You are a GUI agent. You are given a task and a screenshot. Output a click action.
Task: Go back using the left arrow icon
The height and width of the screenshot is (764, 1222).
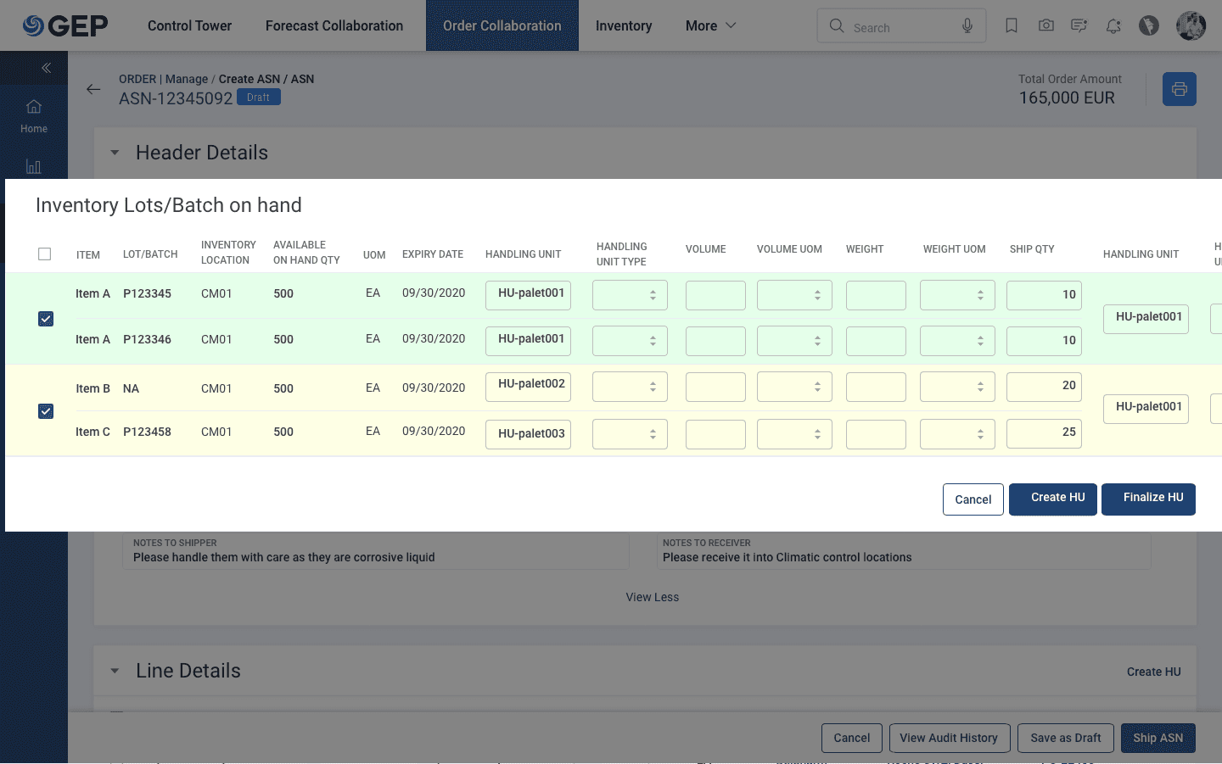tap(93, 89)
